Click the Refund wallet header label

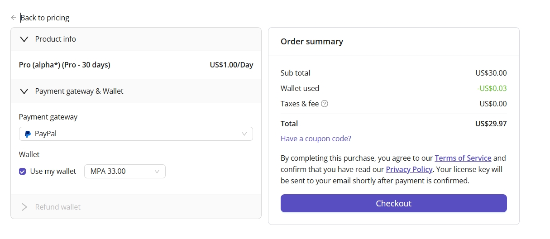pos(58,207)
